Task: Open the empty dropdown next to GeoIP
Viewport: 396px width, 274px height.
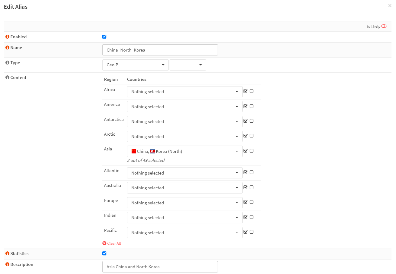Action: 188,65
